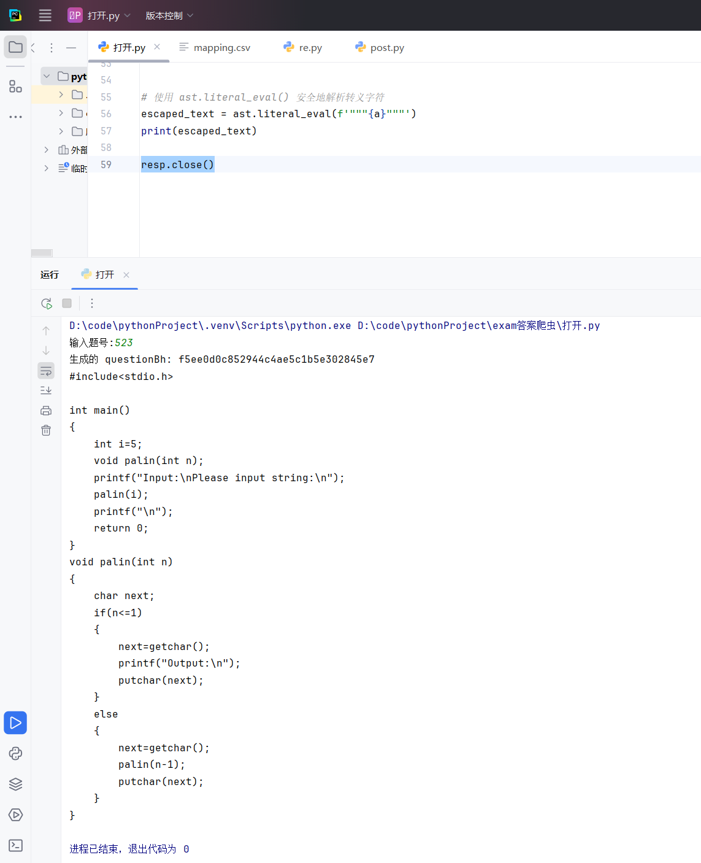Open run toolbar more options
Viewport: 701px width, 863px height.
point(92,303)
